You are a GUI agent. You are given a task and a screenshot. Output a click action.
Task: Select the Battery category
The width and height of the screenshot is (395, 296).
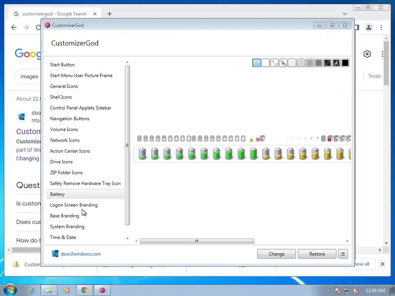pyautogui.click(x=85, y=194)
